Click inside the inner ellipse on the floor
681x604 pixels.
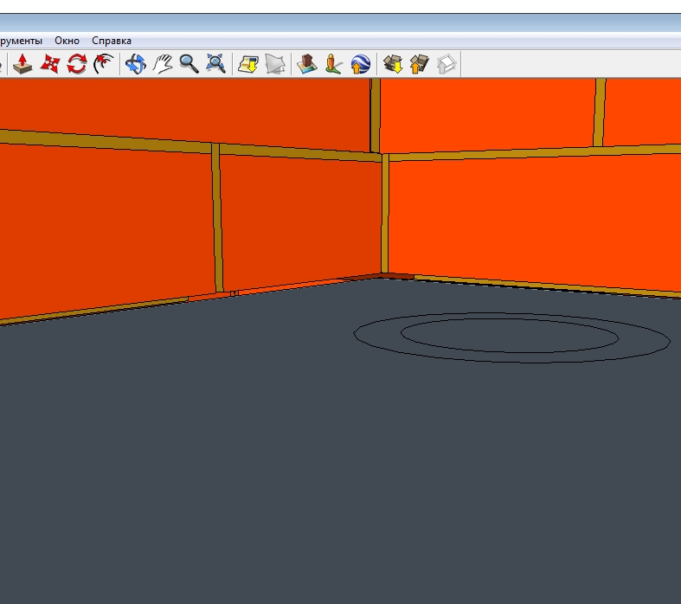(x=509, y=336)
